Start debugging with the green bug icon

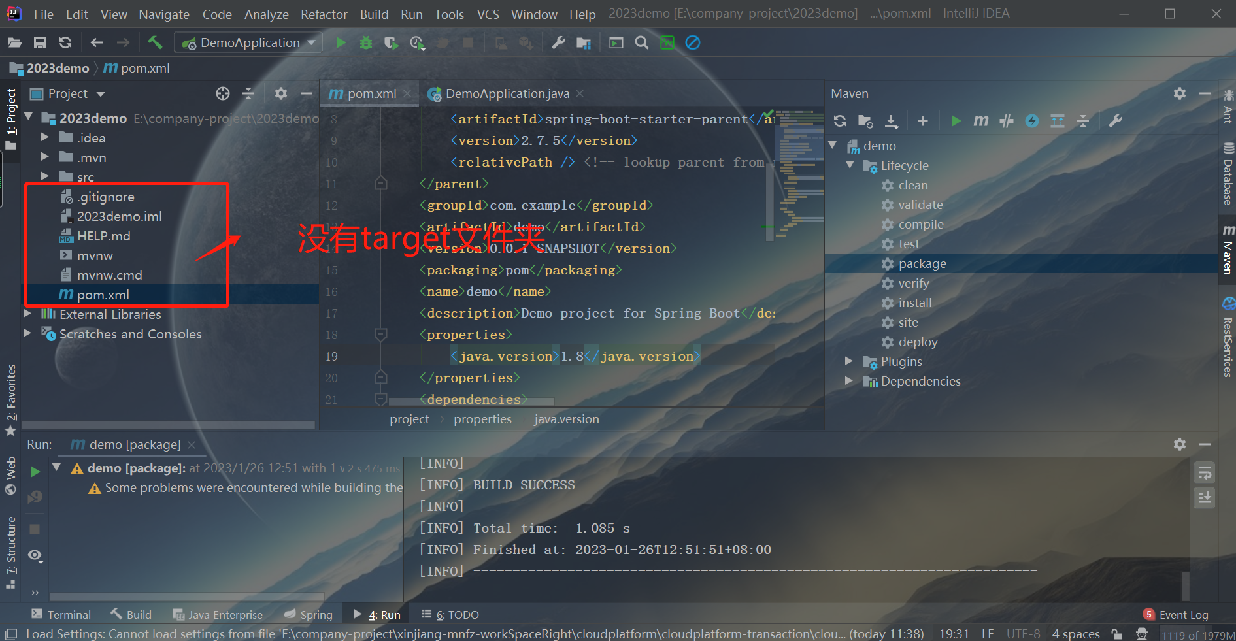coord(366,43)
